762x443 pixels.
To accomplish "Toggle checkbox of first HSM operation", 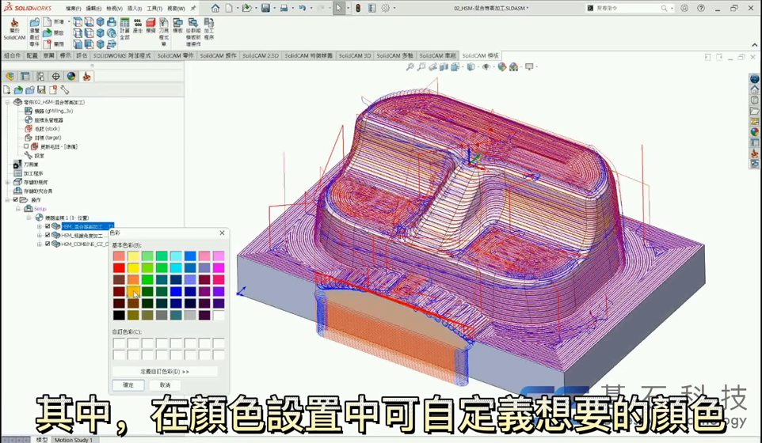I will (x=48, y=226).
